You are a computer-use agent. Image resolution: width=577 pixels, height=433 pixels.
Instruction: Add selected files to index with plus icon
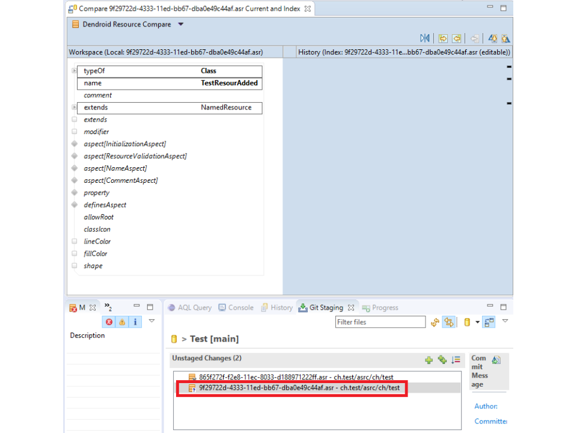429,360
